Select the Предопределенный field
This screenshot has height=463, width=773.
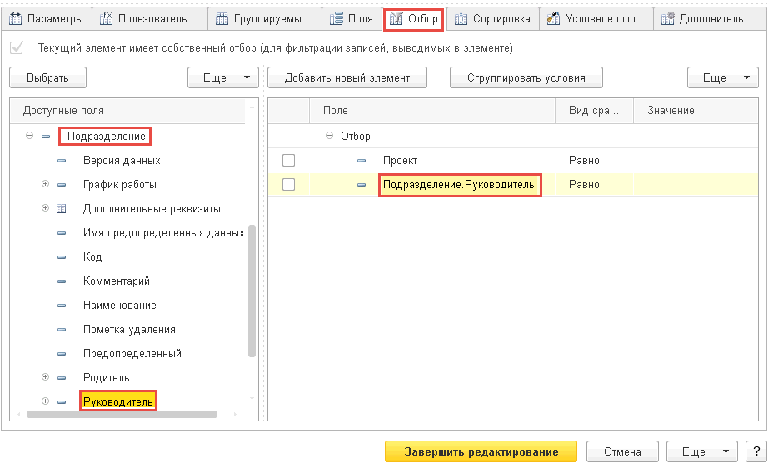[132, 354]
